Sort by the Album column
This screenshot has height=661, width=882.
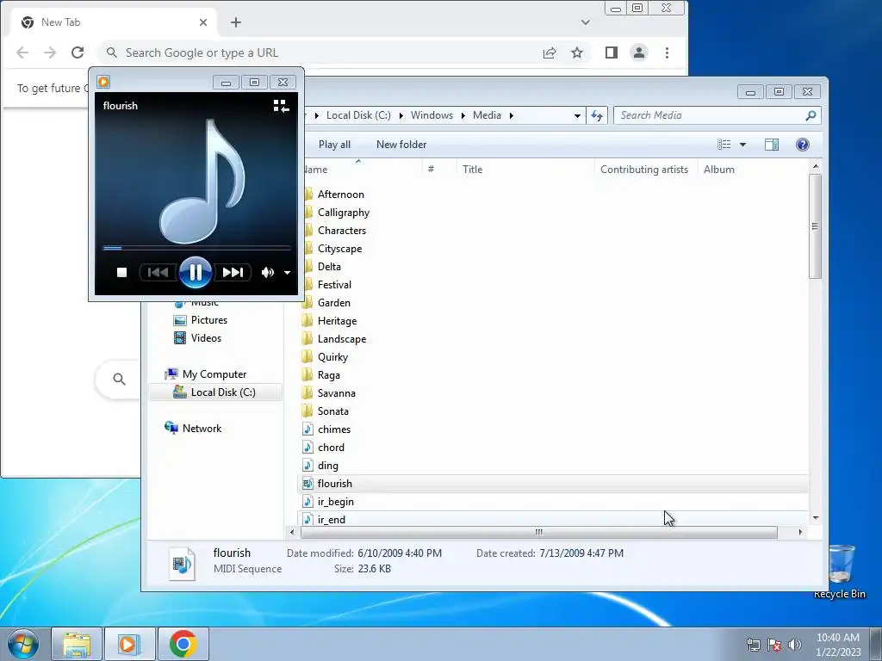754,170
